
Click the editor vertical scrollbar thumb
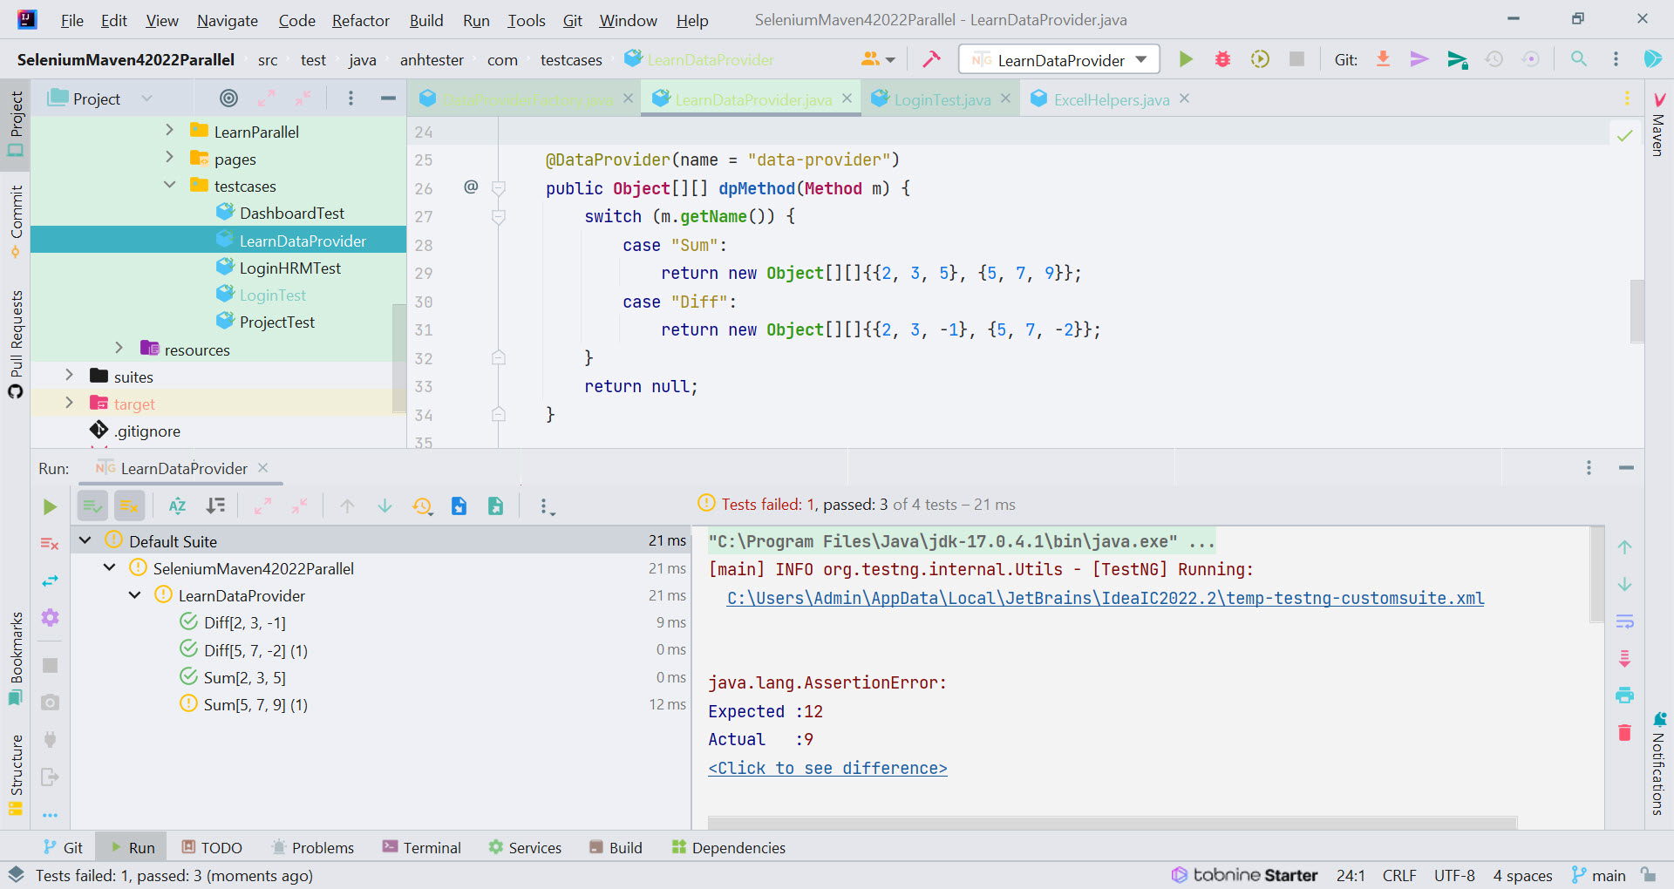pyautogui.click(x=1637, y=311)
